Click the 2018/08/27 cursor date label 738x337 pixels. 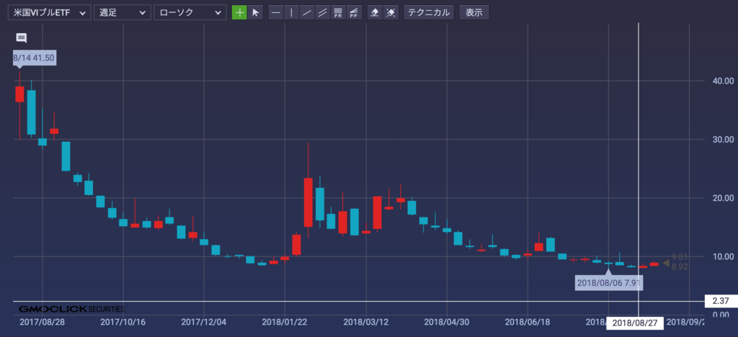pos(635,323)
